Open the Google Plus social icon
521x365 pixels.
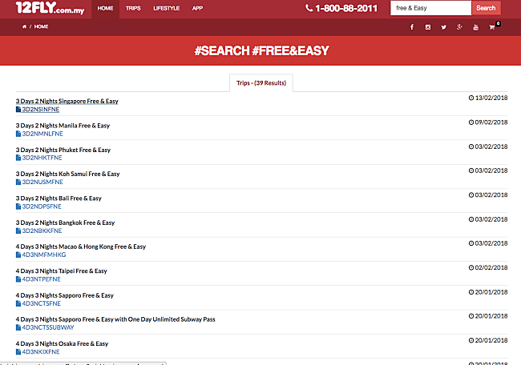pyautogui.click(x=459, y=27)
